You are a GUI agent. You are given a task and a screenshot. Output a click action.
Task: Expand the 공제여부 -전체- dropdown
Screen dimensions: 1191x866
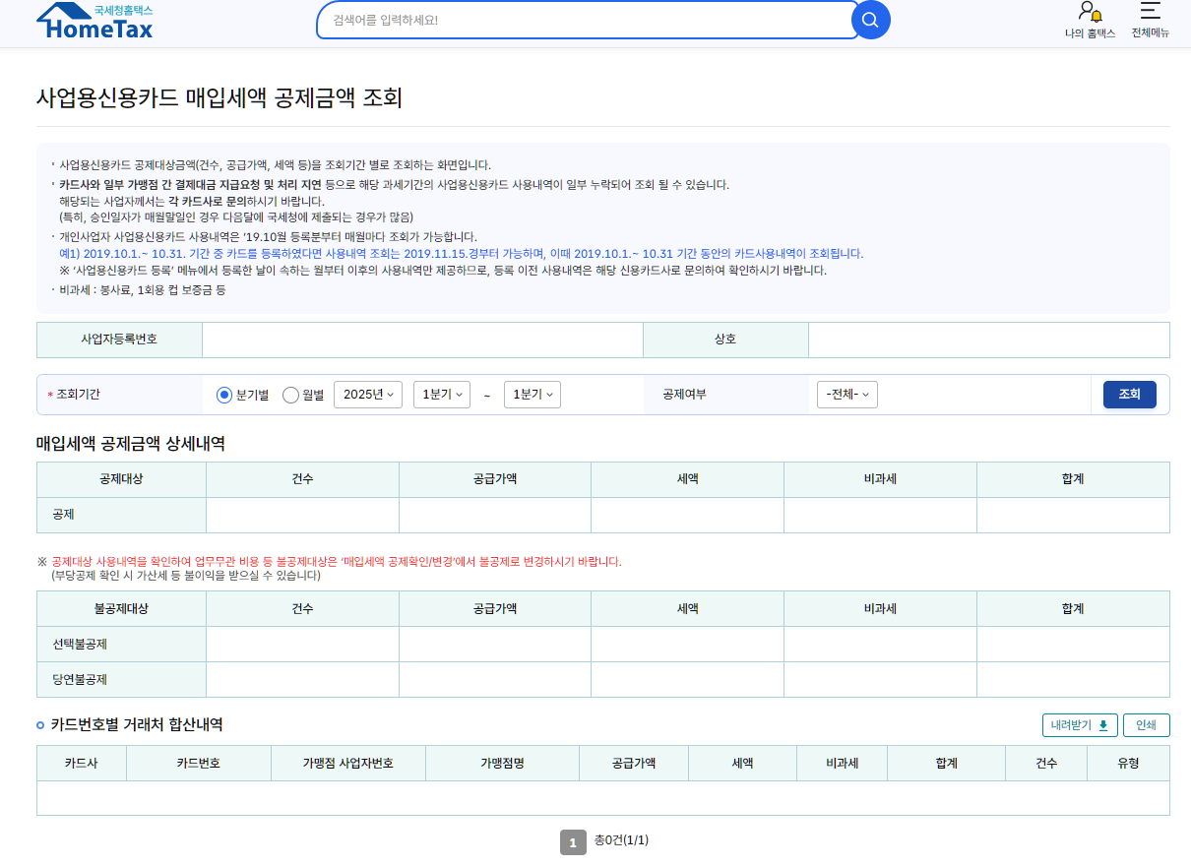point(846,395)
